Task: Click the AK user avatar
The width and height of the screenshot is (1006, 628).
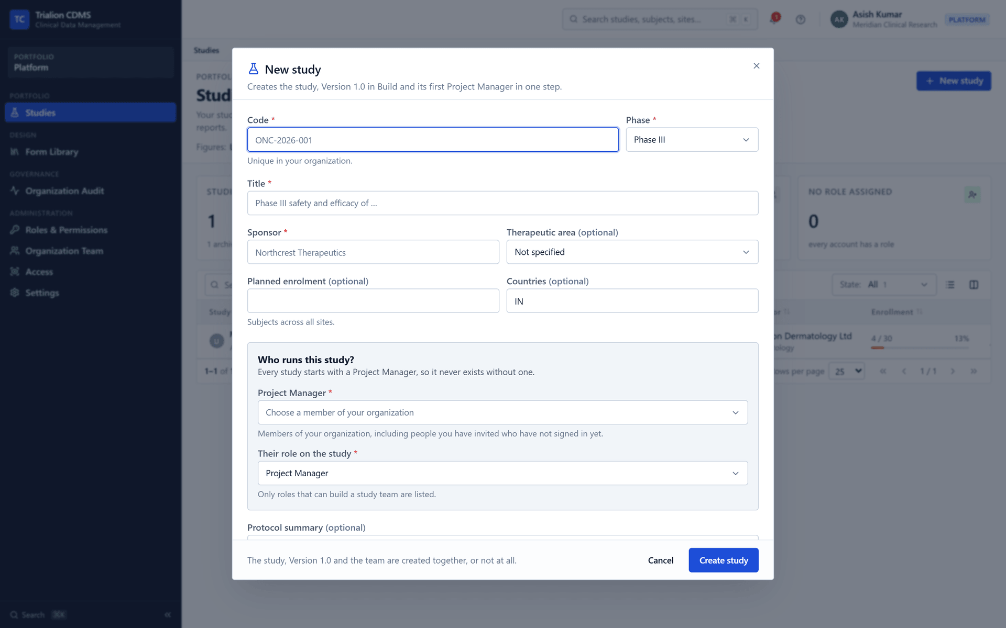Action: (x=839, y=19)
